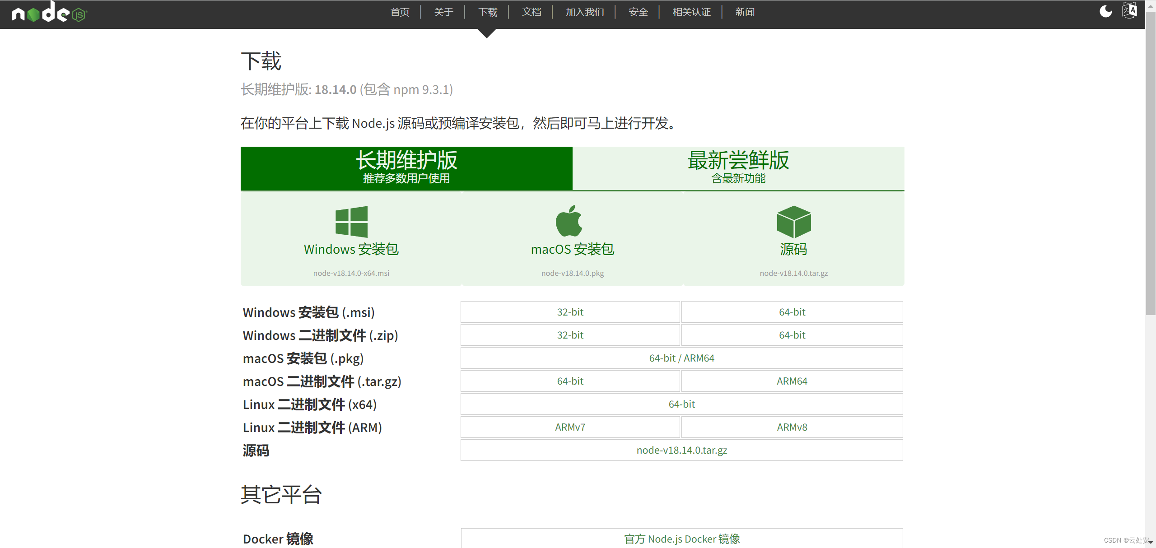Download macOS pkg 64-bit / ARM64

(681, 358)
